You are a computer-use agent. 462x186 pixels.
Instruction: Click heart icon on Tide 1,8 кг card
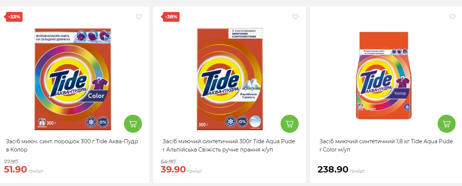pyautogui.click(x=452, y=17)
